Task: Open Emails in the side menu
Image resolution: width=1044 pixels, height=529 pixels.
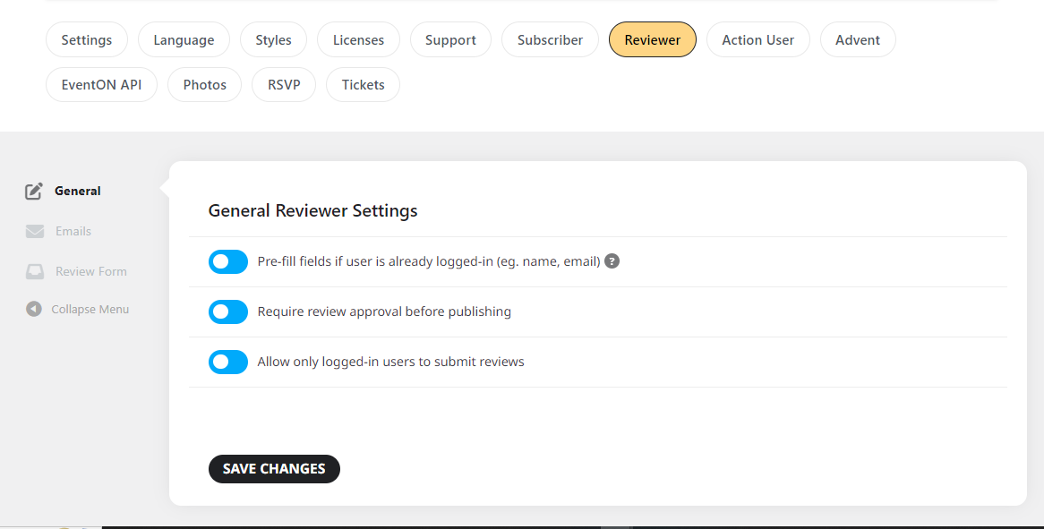Action: [73, 231]
